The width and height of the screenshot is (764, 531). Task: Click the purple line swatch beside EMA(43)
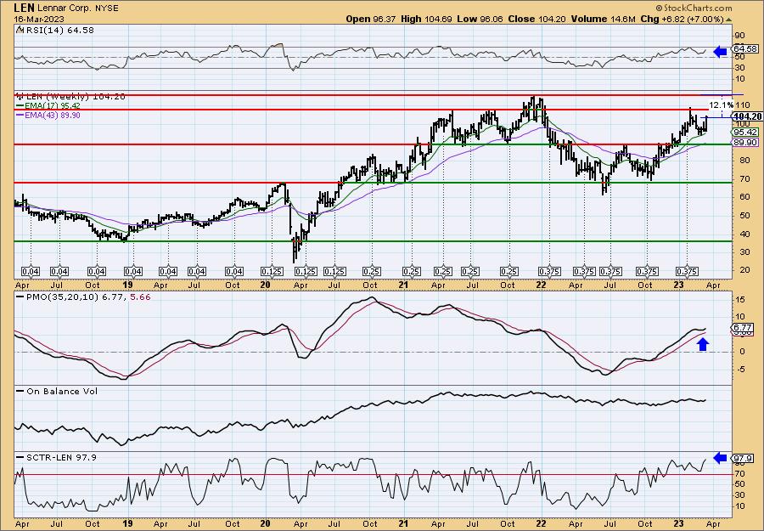20,116
